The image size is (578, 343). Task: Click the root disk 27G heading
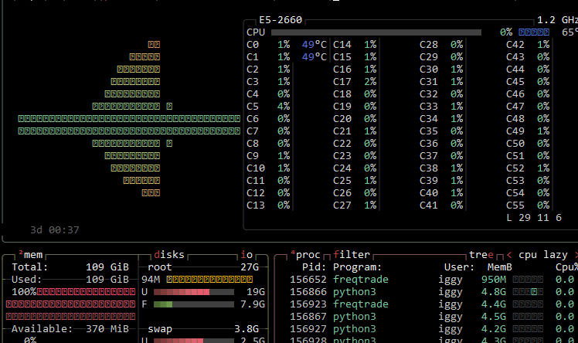tap(203, 267)
